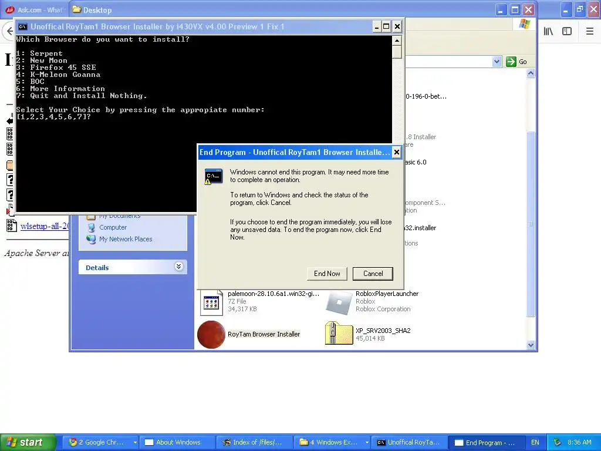Select the asic 6.0 item in file list

coord(416,162)
